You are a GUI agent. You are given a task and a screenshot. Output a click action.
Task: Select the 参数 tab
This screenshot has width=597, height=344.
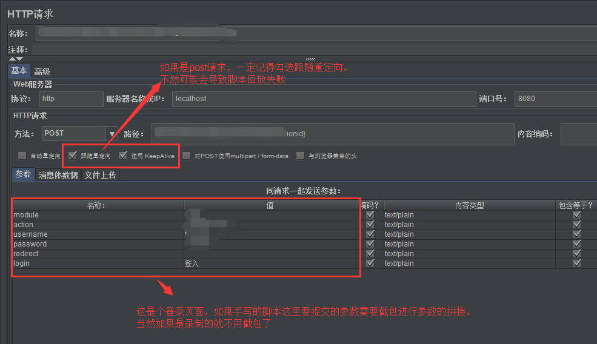24,174
